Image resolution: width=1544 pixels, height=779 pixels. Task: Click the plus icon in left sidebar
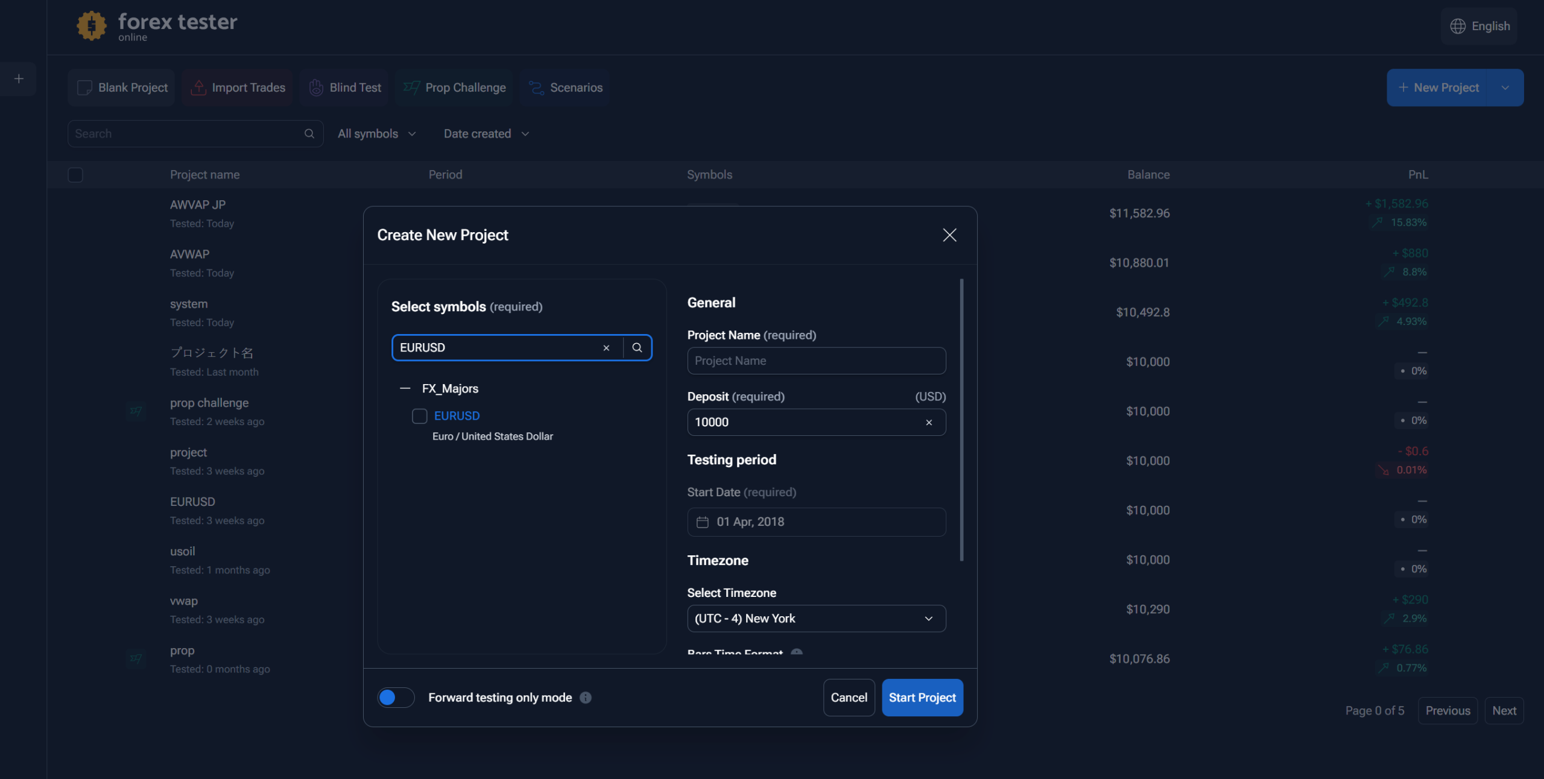click(x=19, y=79)
